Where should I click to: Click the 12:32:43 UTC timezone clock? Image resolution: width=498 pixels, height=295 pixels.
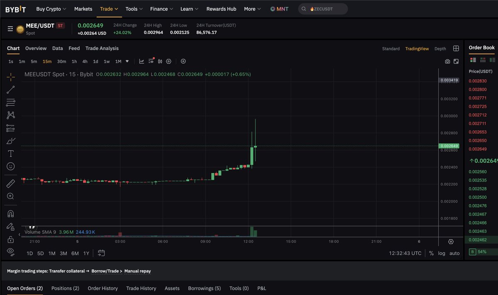click(405, 253)
